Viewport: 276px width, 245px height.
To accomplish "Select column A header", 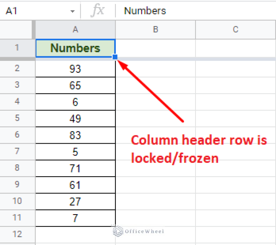I will (x=75, y=30).
